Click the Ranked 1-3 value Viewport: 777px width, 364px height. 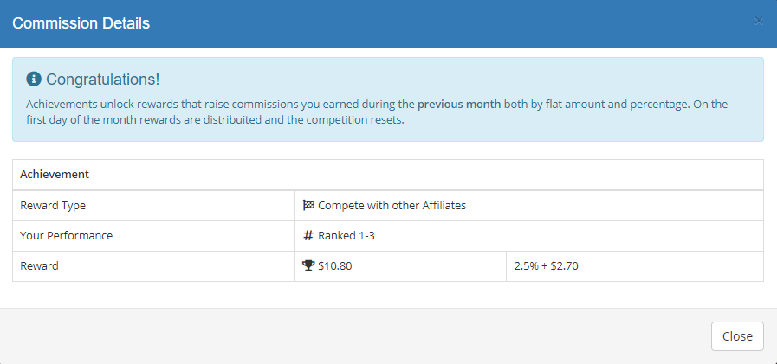(346, 236)
